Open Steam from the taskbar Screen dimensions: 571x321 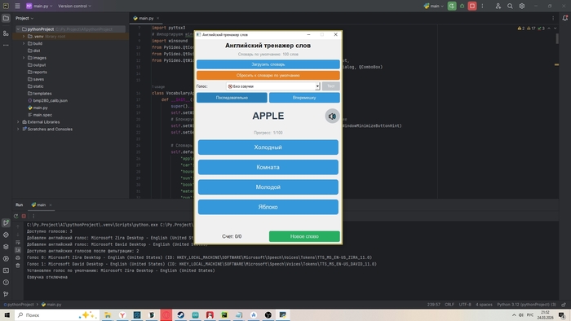180,315
